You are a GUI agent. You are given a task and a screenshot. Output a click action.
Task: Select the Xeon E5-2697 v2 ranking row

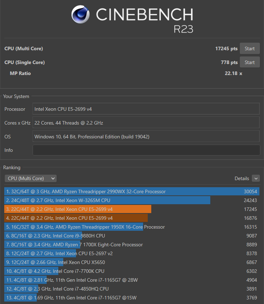(132, 253)
